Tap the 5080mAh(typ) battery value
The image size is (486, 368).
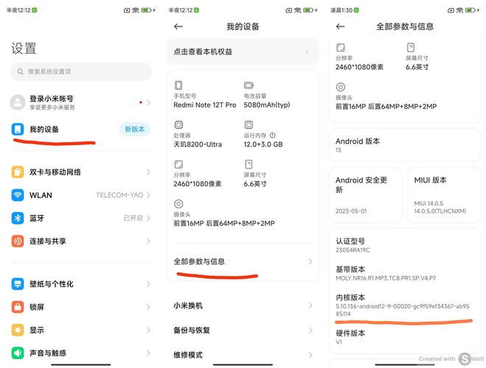point(267,105)
